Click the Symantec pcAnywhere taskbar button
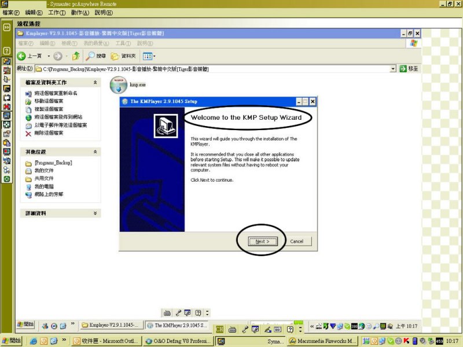The height and width of the screenshot is (347, 463). coord(251,341)
